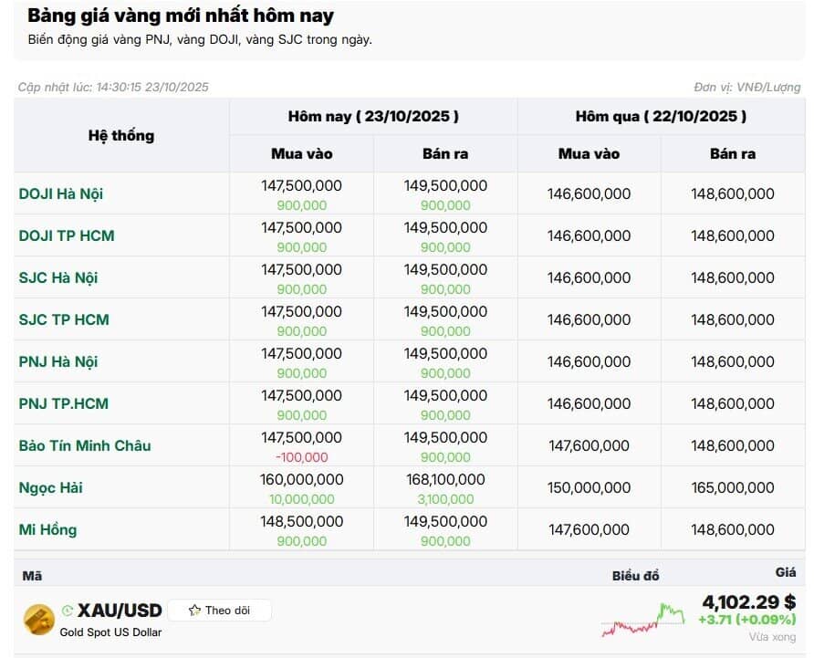Viewport: 814px width, 658px height.
Task: Select DOJI Hà Nội yesterday sell 148,600,000
Action: [x=733, y=193]
